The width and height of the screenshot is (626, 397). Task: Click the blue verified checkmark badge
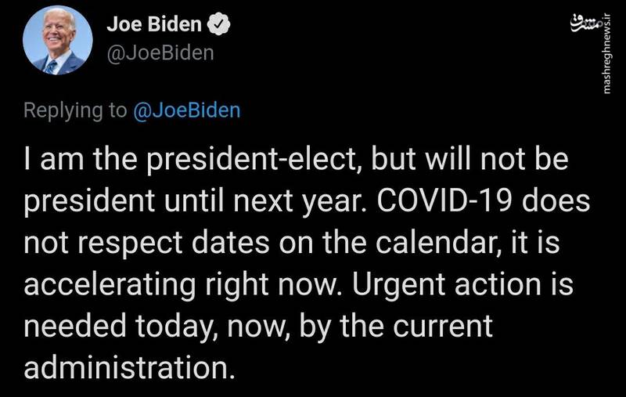pyautogui.click(x=218, y=24)
